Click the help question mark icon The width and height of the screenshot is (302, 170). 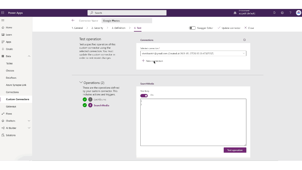coord(290,13)
